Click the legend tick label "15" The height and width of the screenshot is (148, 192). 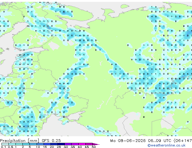tap(45, 147)
